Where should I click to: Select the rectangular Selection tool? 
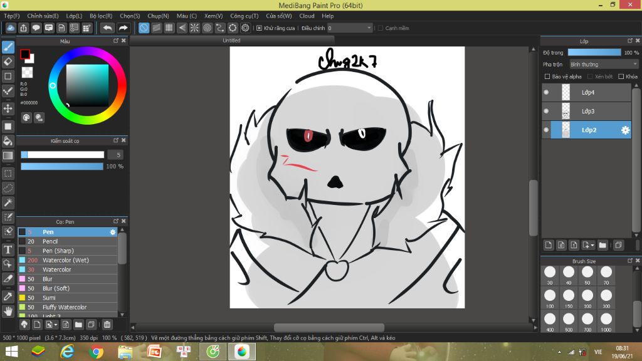point(8,174)
